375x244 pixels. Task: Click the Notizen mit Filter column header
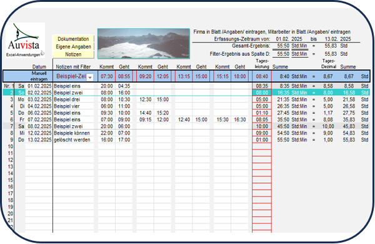point(73,67)
